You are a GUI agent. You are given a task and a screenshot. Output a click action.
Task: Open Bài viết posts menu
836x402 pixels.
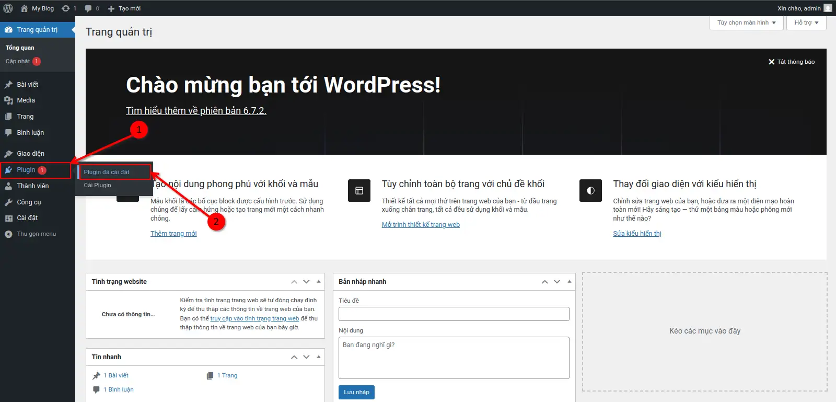[27, 84]
